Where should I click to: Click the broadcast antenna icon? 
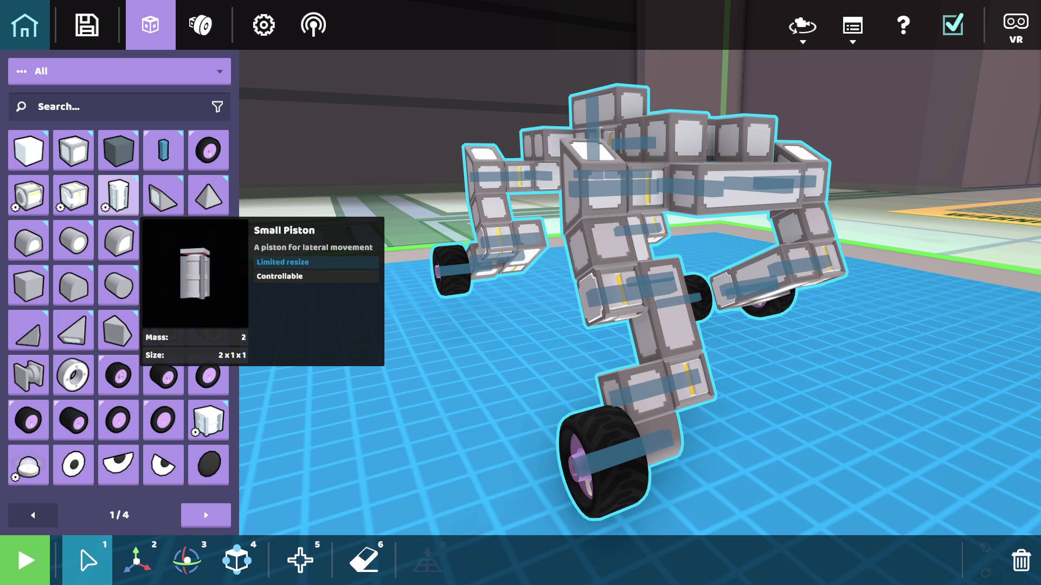coord(313,25)
